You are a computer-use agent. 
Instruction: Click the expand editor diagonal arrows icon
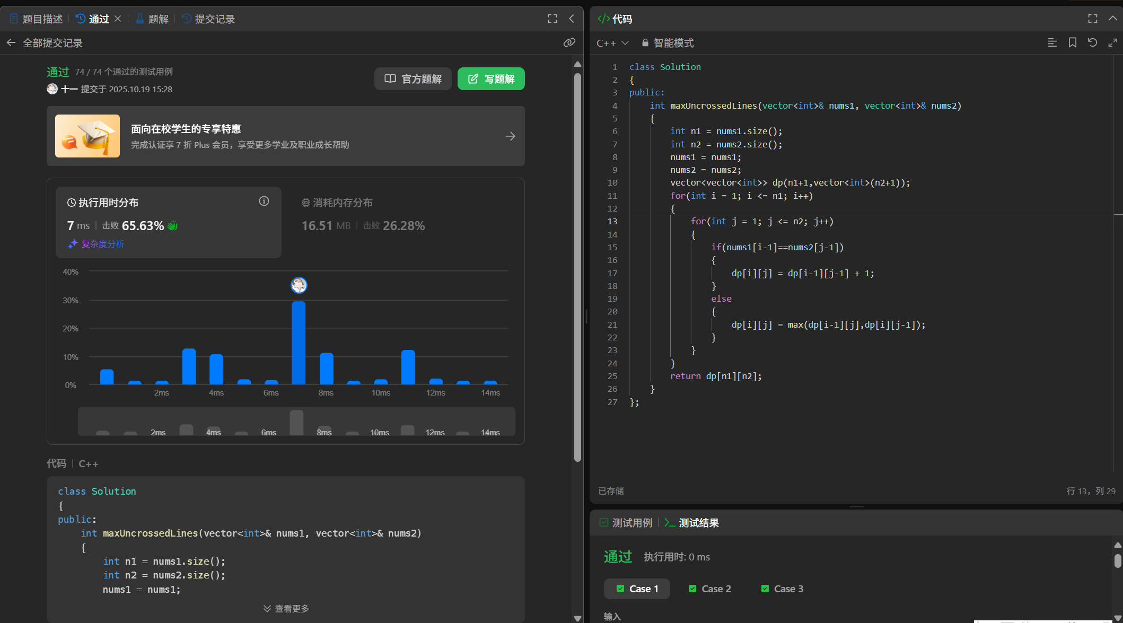click(1112, 42)
